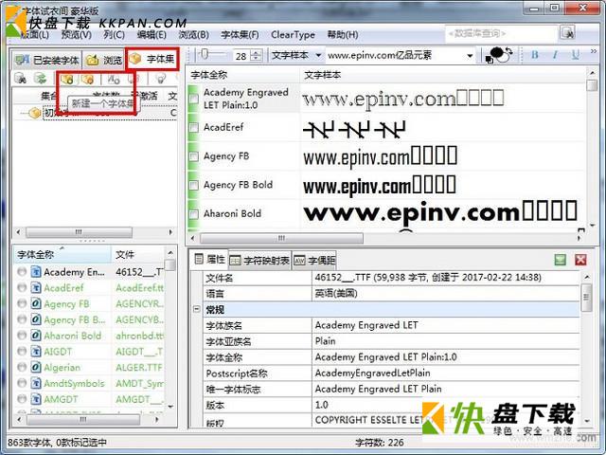This screenshot has width=606, height=455.
Task: Click the file icon beside AcadEref row
Action: (36, 288)
